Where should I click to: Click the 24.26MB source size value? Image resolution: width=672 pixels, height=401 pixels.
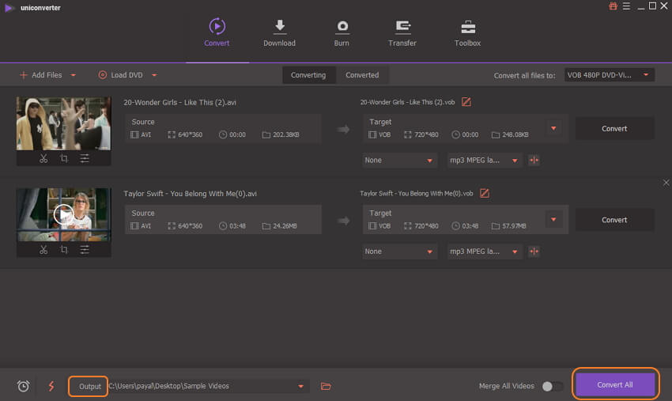pyautogui.click(x=285, y=226)
